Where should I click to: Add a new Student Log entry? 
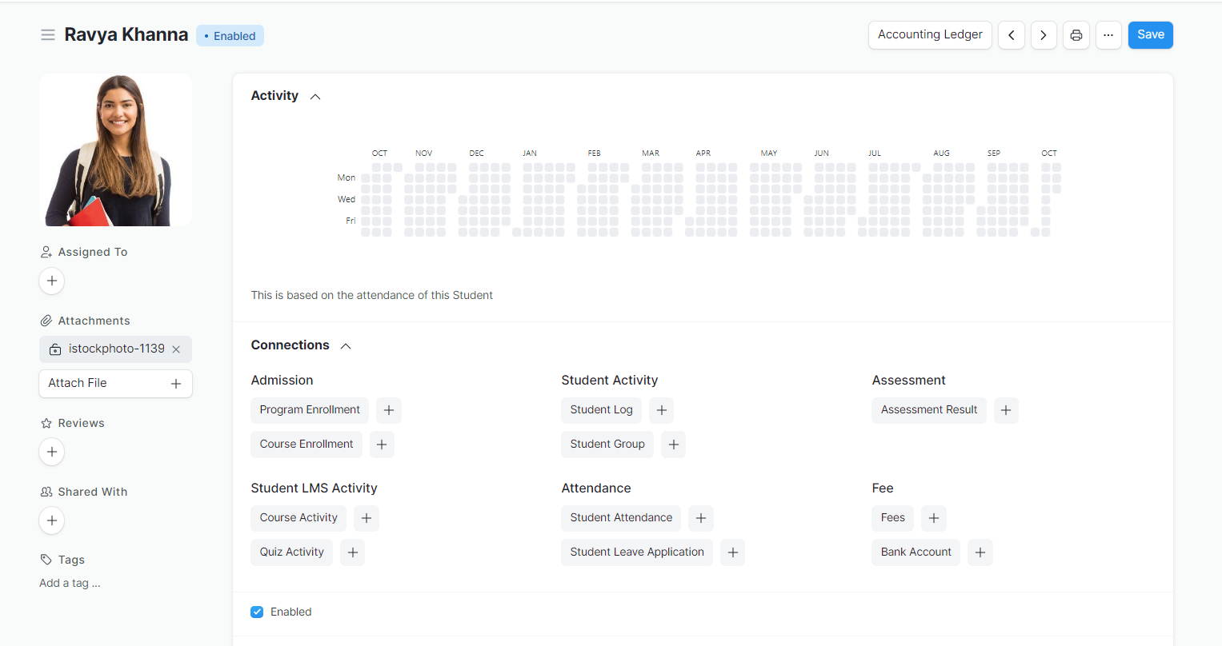pyautogui.click(x=661, y=410)
